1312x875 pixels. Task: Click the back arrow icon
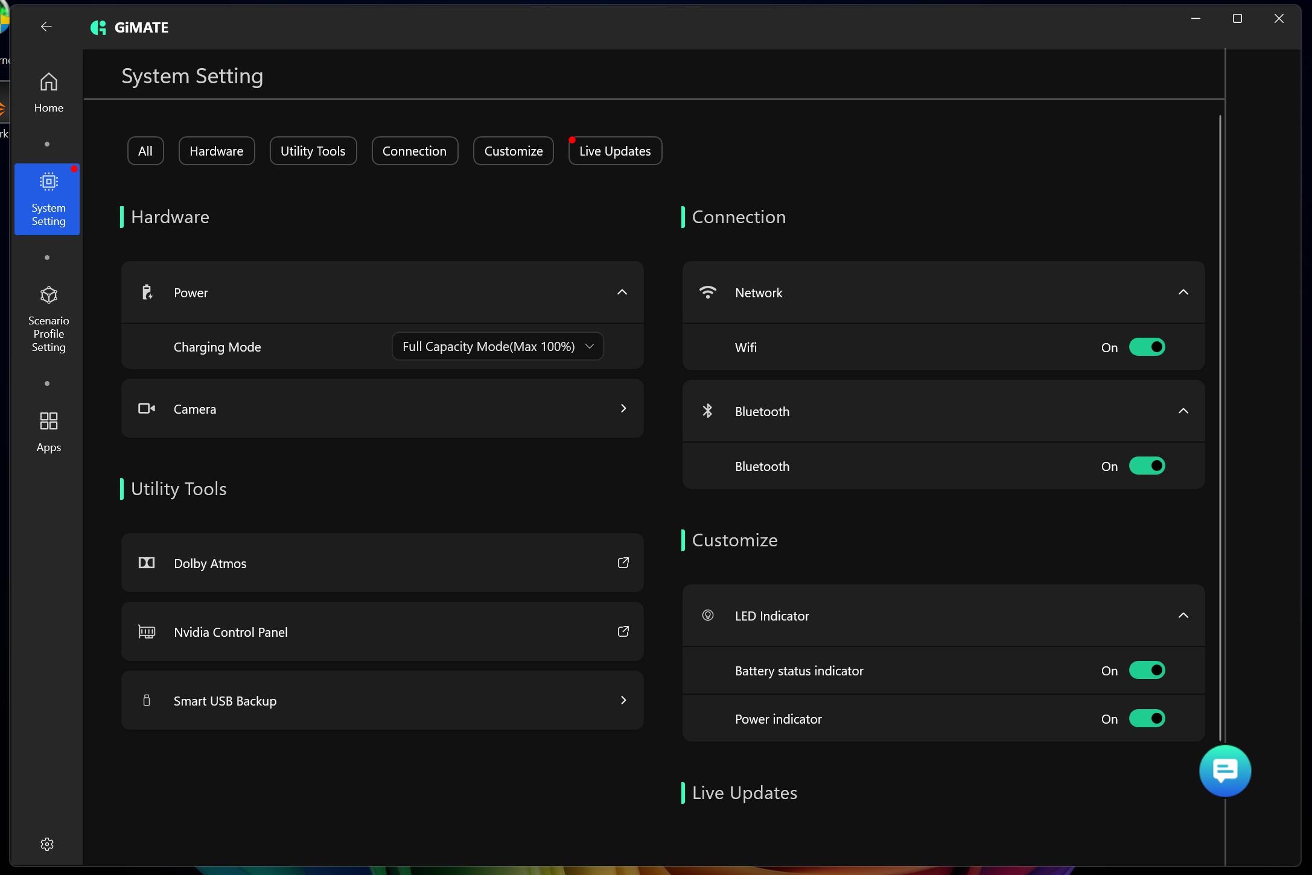tap(46, 27)
